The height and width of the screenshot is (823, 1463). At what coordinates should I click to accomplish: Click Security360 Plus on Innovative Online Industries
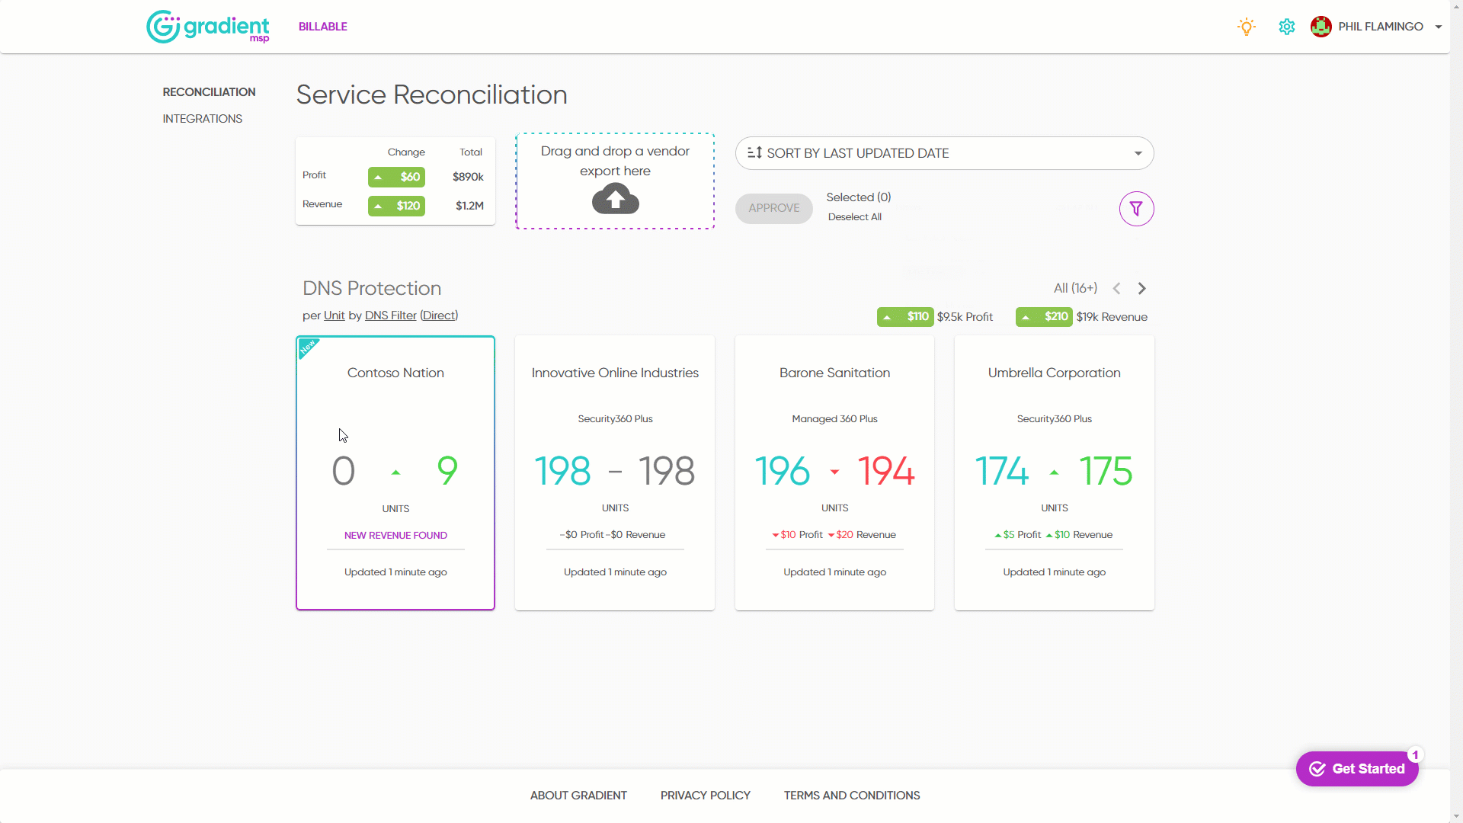tap(615, 419)
